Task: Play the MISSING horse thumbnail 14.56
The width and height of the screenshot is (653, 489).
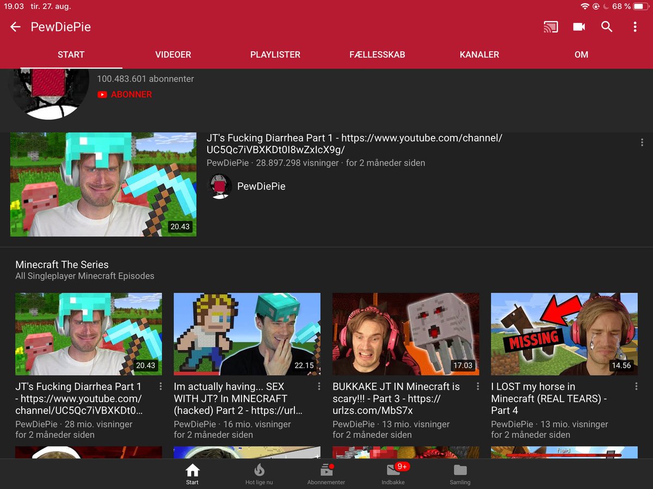Action: click(x=564, y=334)
